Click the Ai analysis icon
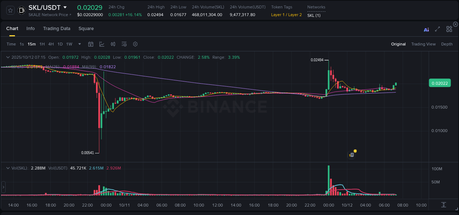This screenshot has width=459, height=215. (426, 29)
